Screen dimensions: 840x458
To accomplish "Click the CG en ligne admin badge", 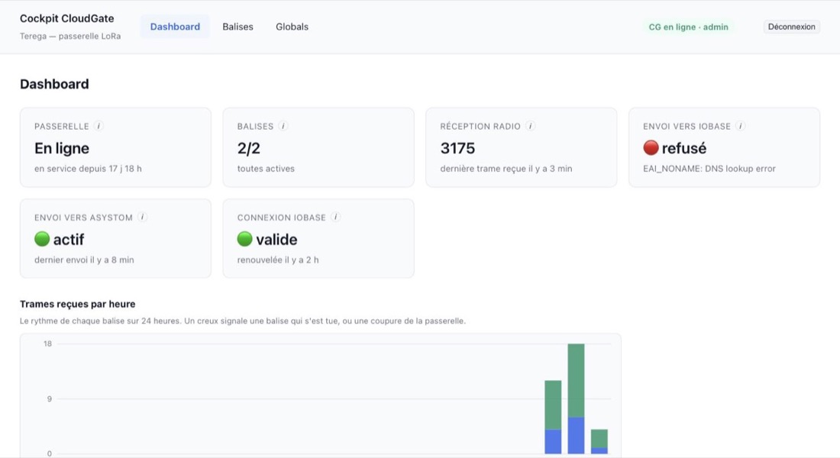I will (688, 27).
